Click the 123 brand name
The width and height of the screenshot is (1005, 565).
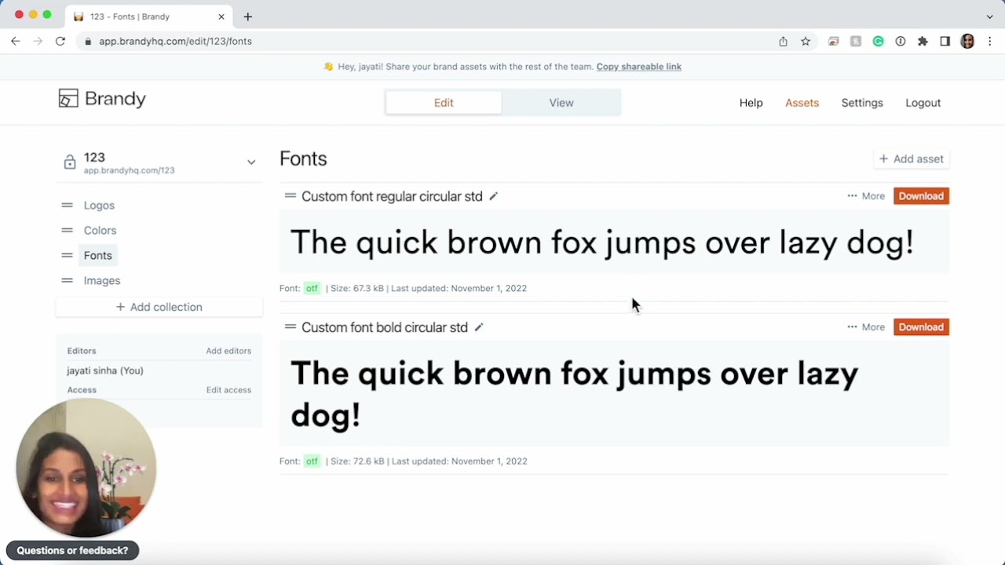point(94,157)
